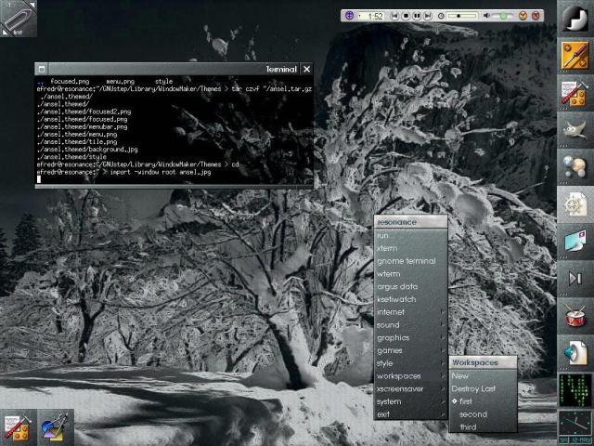
Task: Switch to the third workspace
Action: tap(469, 427)
